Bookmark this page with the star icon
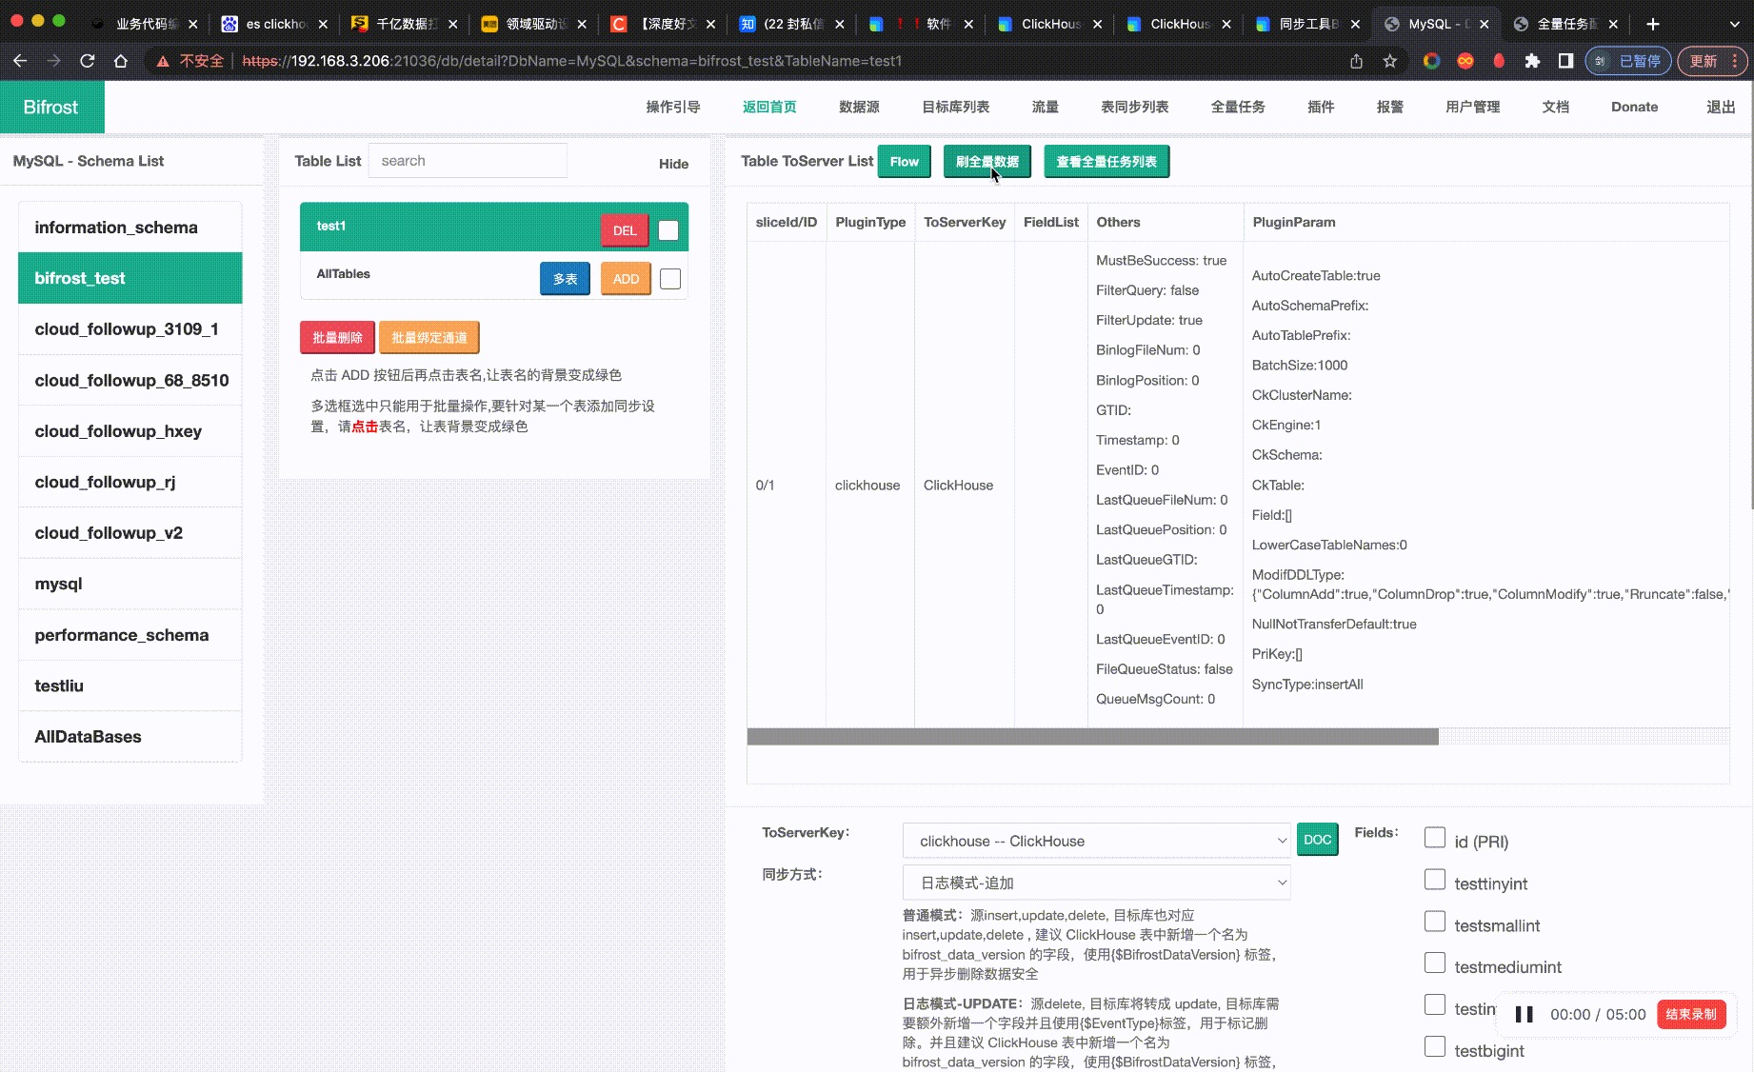The width and height of the screenshot is (1754, 1072). 1390,61
